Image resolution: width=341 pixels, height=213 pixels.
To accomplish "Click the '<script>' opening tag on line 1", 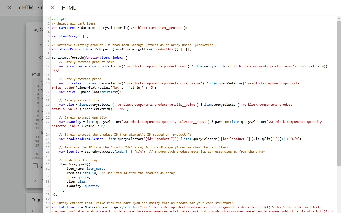I will click(59, 19).
